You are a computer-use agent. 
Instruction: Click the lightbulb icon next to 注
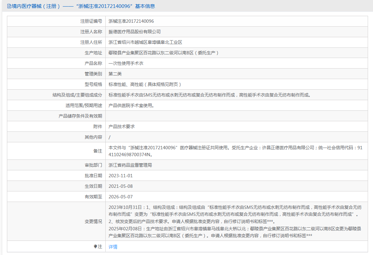pos(95,247)
